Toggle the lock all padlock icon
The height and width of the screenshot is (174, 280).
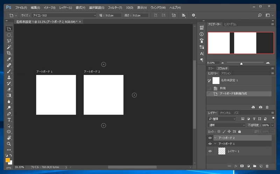[239, 132]
